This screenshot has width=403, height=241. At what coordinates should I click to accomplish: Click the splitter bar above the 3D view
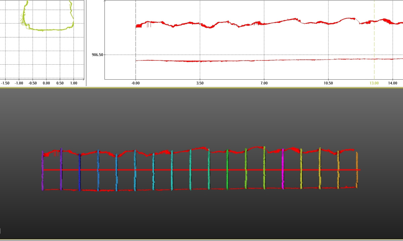coord(201,87)
